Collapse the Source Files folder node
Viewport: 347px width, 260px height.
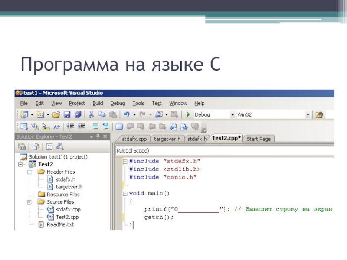[29, 202]
